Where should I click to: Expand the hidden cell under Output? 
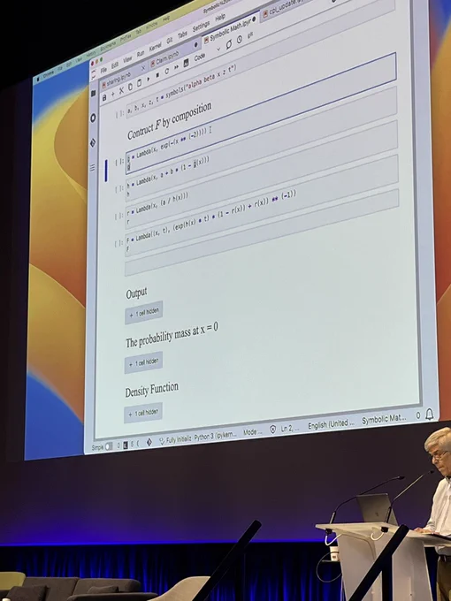144,313
